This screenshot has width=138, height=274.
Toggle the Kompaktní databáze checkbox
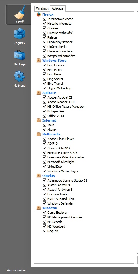pos(44,56)
